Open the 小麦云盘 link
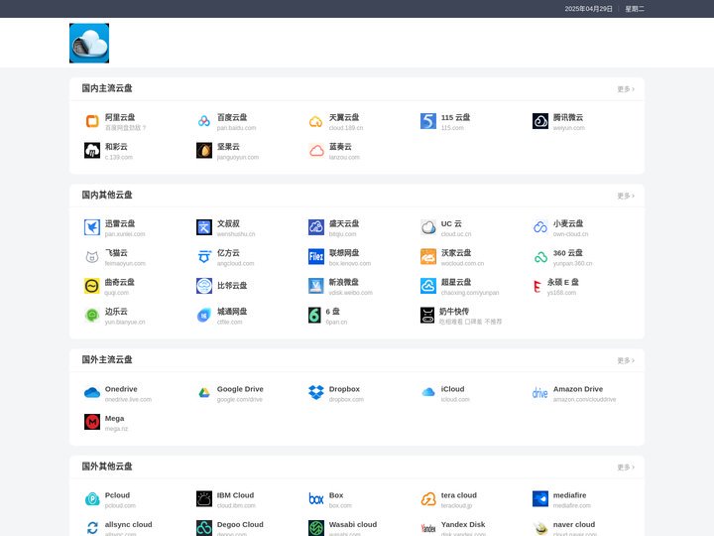 pos(568,223)
